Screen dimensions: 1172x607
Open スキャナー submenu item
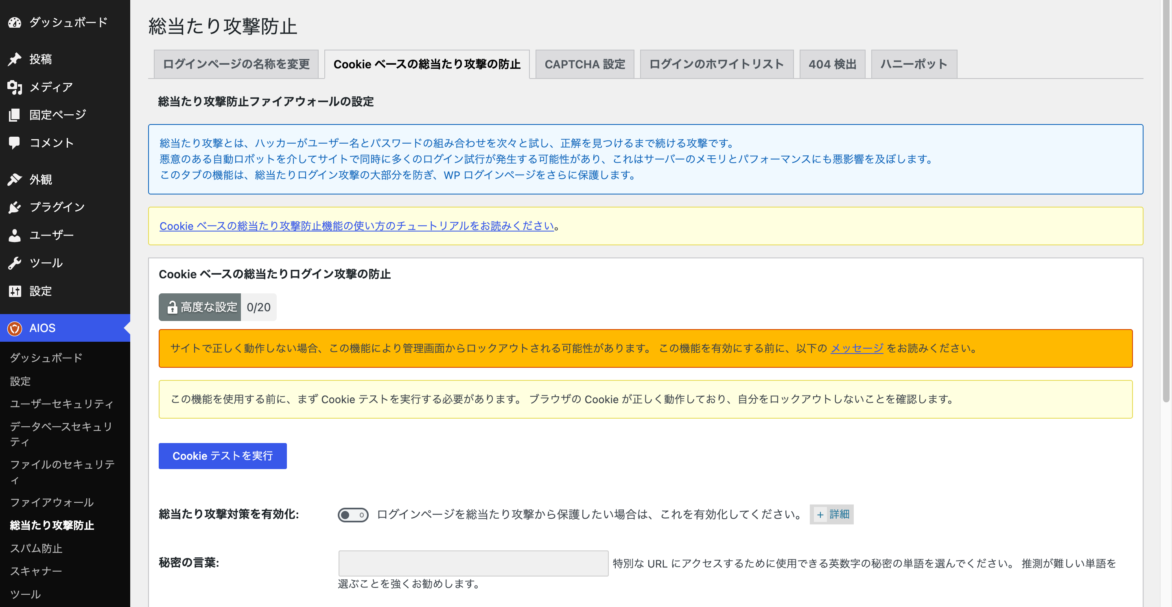point(36,571)
